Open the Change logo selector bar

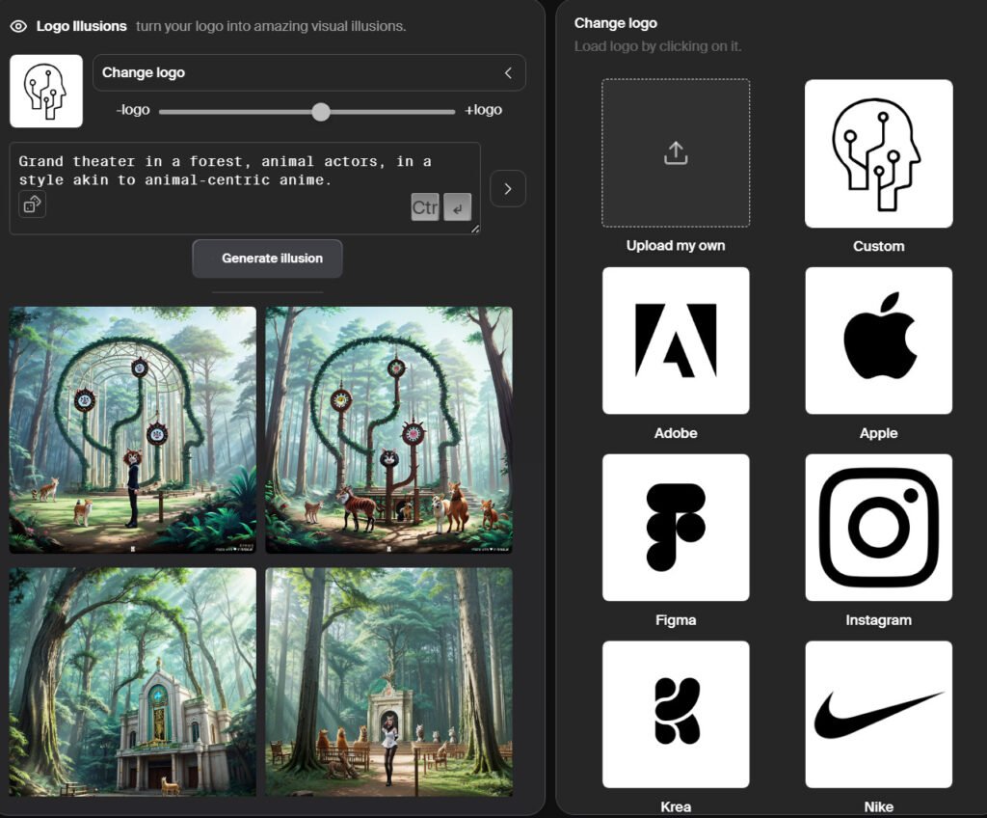pos(309,72)
